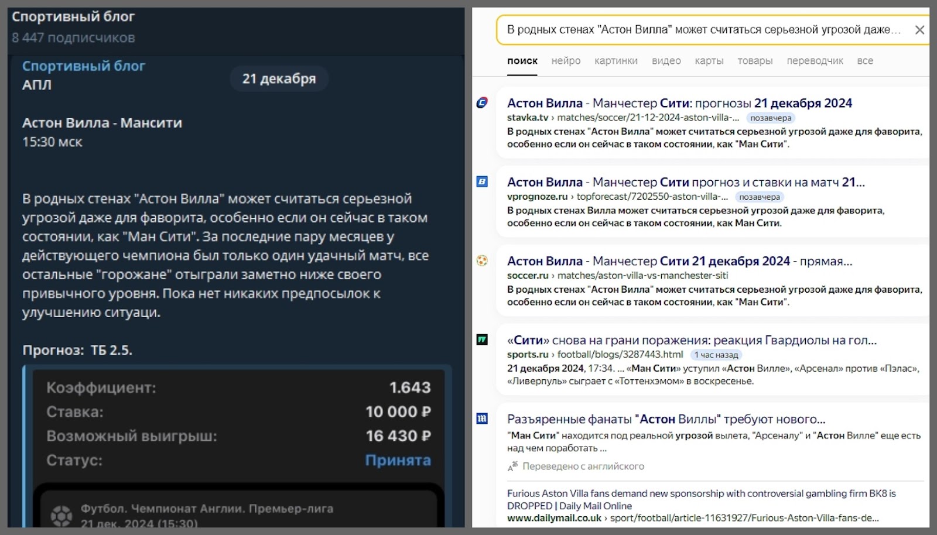This screenshot has height=535, width=937.
Task: Click the football icon in bet card
Action: 61,516
